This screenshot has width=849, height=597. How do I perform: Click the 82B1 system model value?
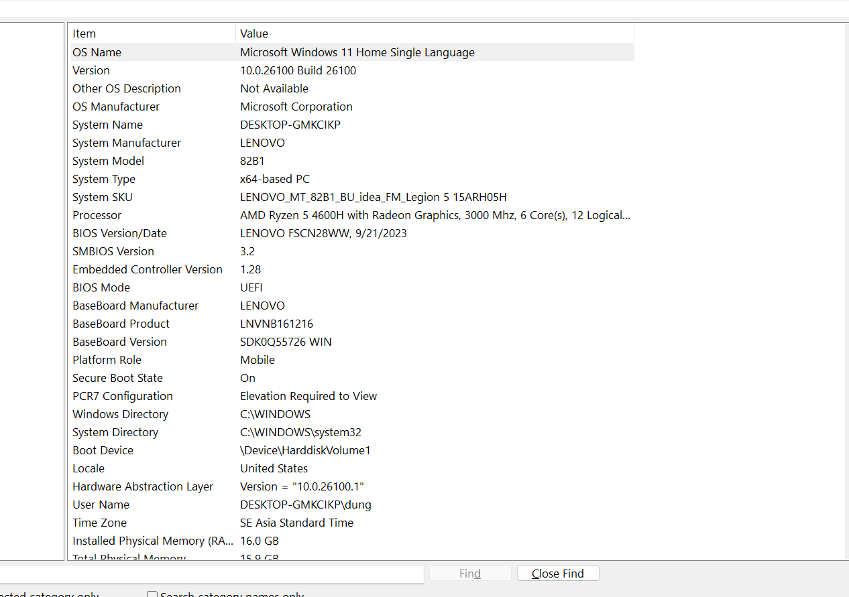253,161
